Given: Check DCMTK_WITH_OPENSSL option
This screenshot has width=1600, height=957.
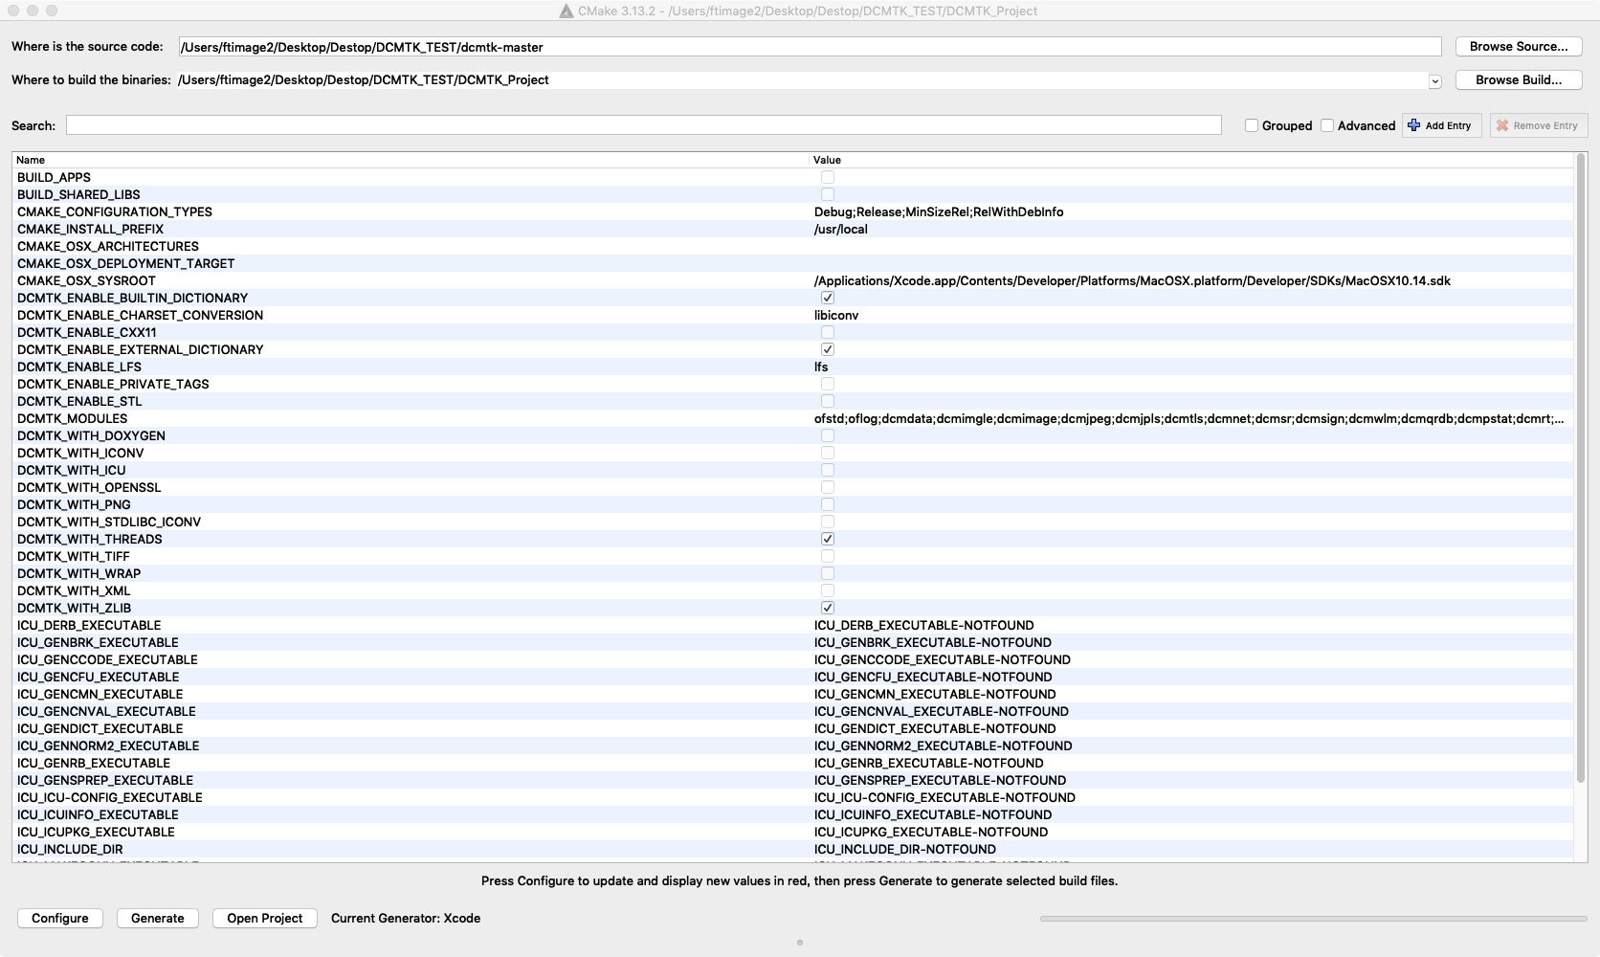Looking at the screenshot, I should coord(828,487).
